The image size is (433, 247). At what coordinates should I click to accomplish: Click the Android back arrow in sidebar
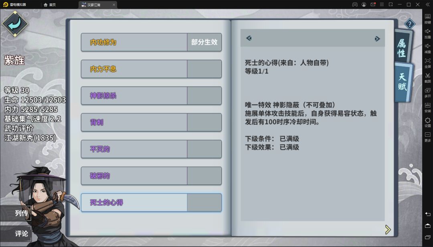click(x=427, y=214)
